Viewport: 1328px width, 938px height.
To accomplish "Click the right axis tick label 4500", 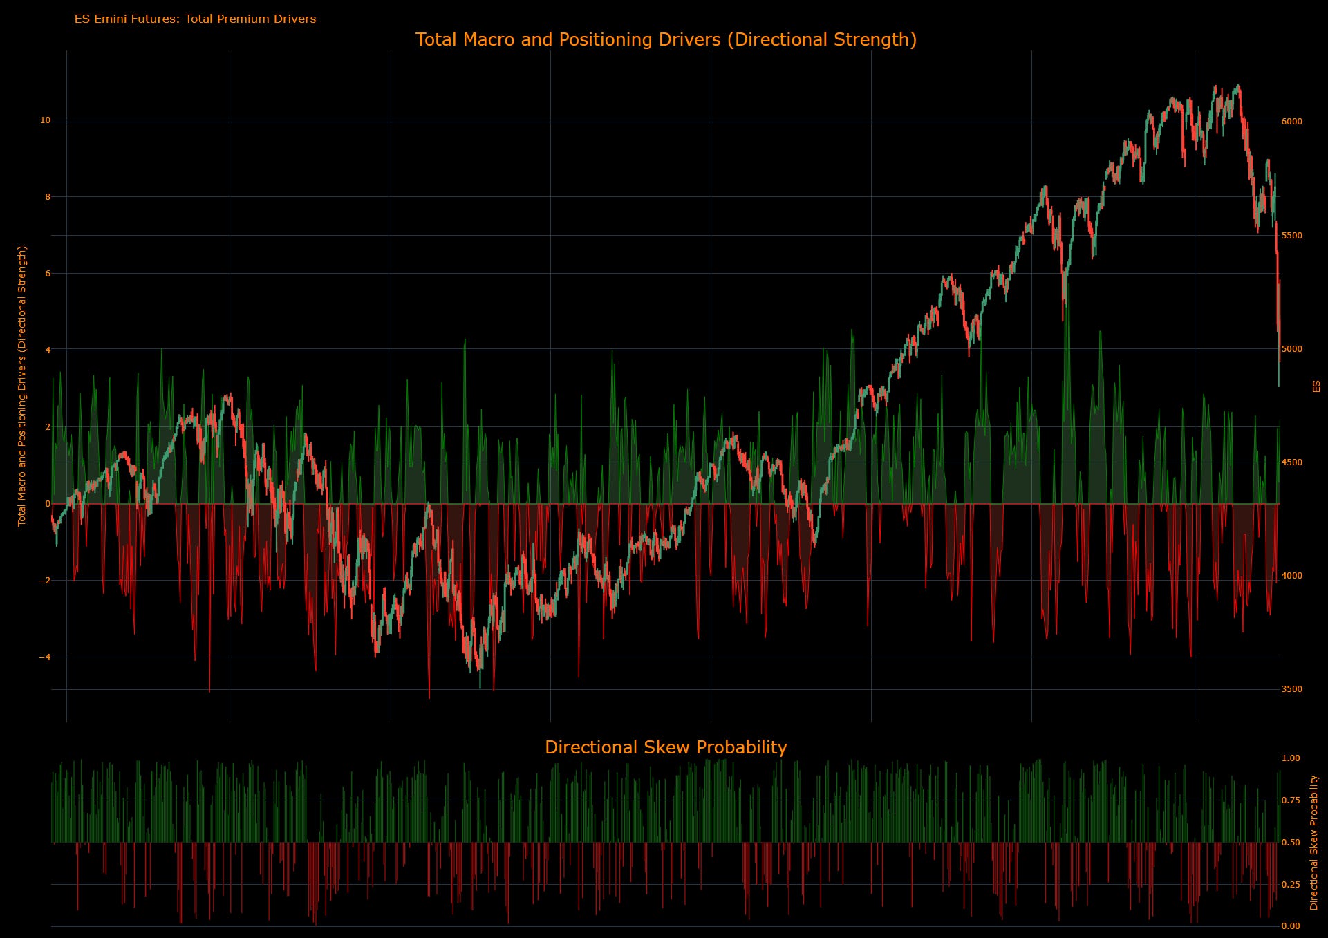I will pos(1291,462).
